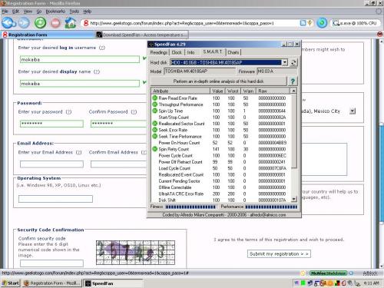384x288 pixels.
Task: Open the time zone dropdown showing Mexico City
Action: (x=353, y=111)
